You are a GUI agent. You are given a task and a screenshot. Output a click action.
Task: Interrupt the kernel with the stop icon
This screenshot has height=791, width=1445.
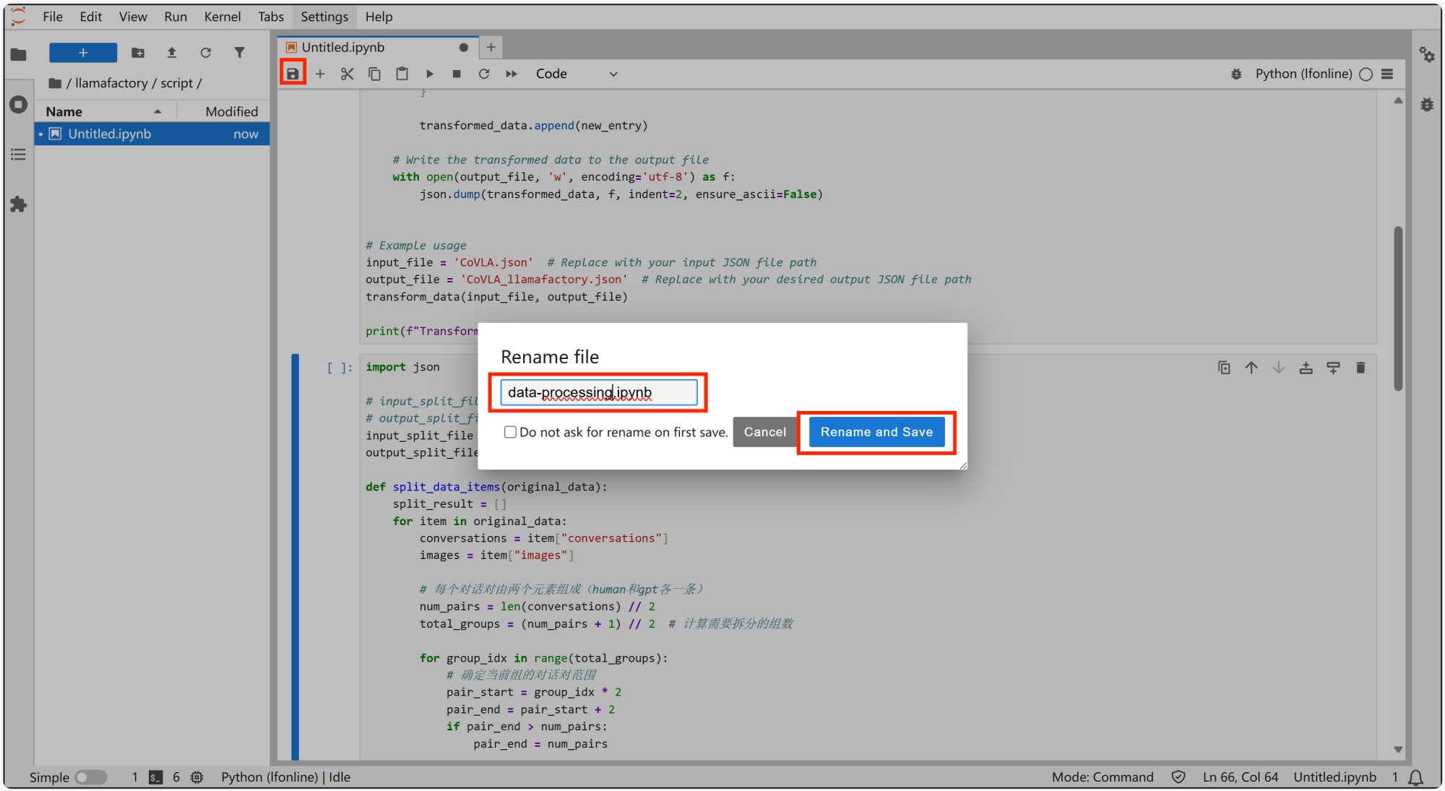[x=457, y=74]
